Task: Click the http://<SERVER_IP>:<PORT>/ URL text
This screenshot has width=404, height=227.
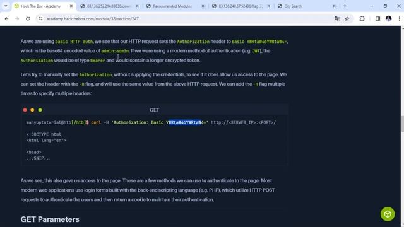Action: 244,122
